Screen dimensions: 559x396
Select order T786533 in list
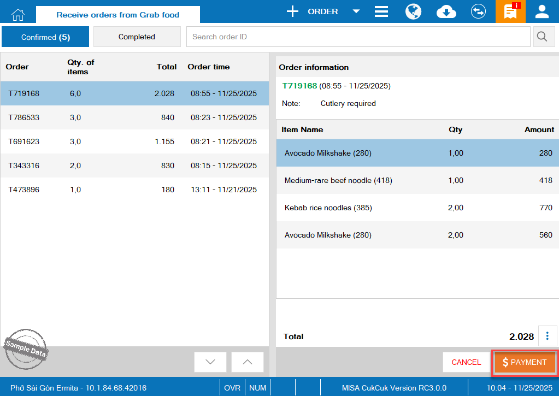tap(134, 117)
